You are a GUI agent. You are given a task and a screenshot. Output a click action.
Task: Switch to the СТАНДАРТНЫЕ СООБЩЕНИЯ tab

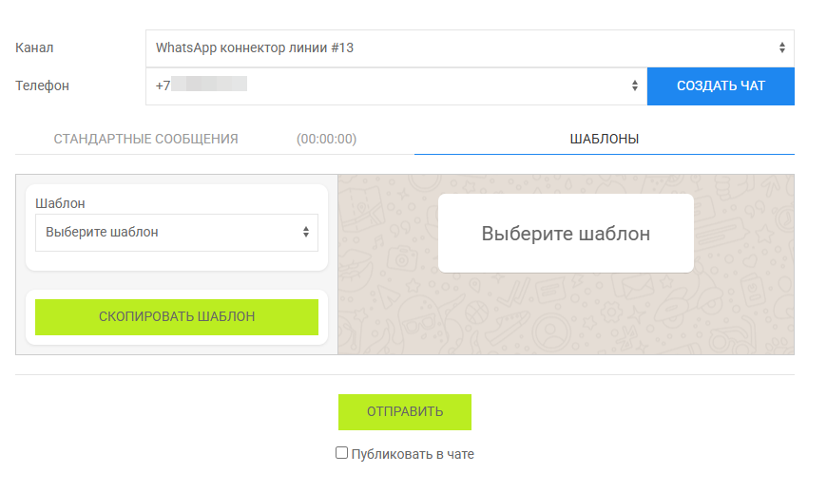tap(145, 139)
